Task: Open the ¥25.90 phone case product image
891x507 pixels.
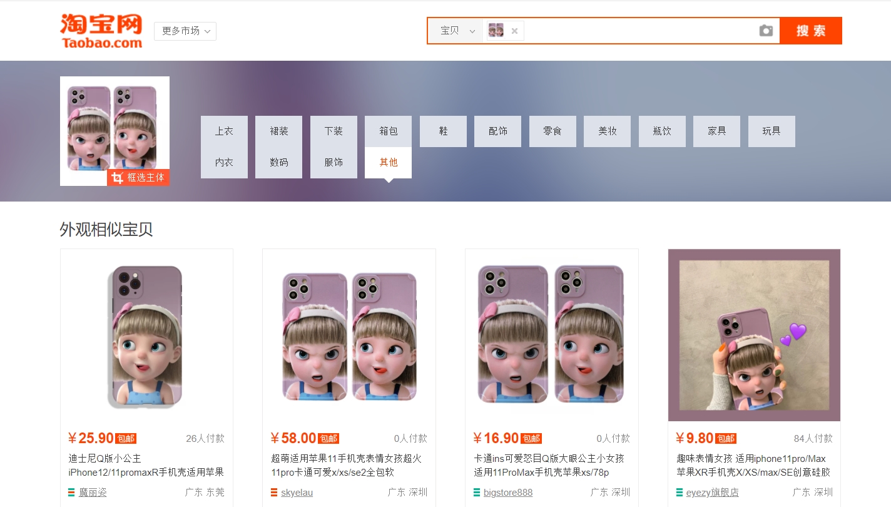Action: point(146,335)
